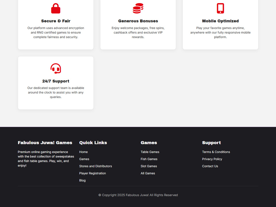
Task: Click Contact Us in Support
Action: [210, 166]
